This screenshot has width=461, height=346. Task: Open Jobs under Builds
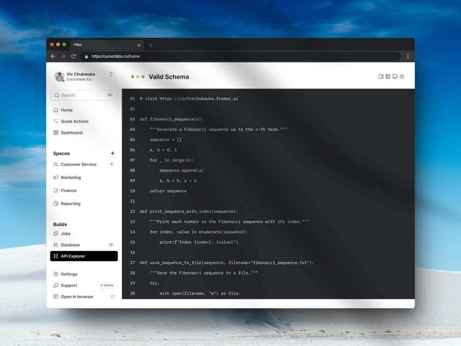(65, 233)
